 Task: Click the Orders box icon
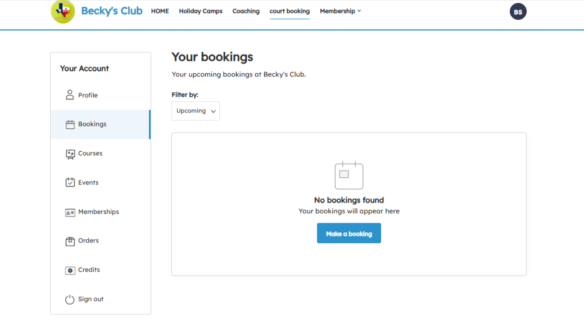[70, 241]
